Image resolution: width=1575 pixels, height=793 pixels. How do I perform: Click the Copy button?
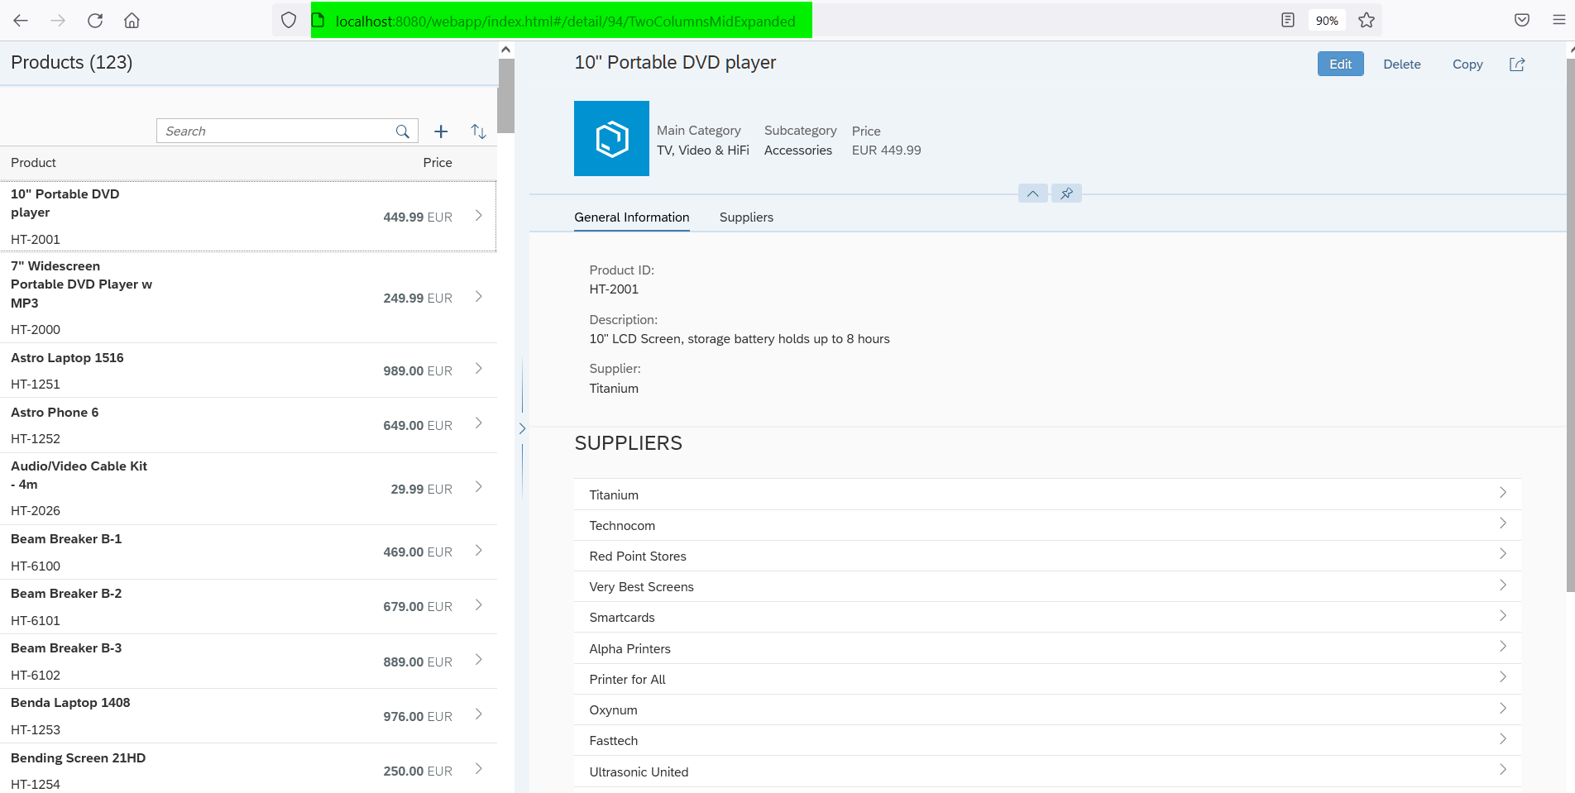click(1467, 64)
